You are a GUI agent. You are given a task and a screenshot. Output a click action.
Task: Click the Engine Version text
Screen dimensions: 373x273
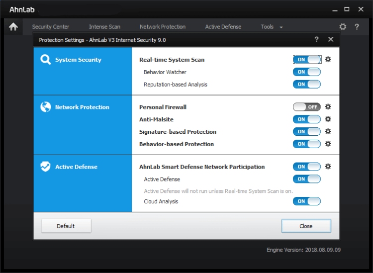click(303, 250)
